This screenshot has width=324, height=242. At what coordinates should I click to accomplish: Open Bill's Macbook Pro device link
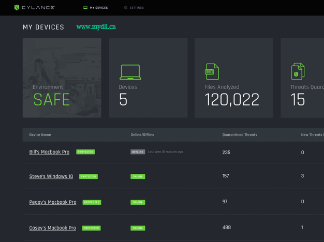(49, 152)
